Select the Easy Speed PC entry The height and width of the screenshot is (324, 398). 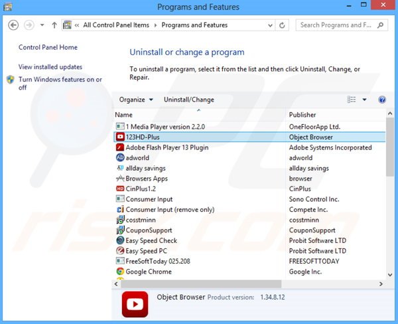tap(146, 251)
